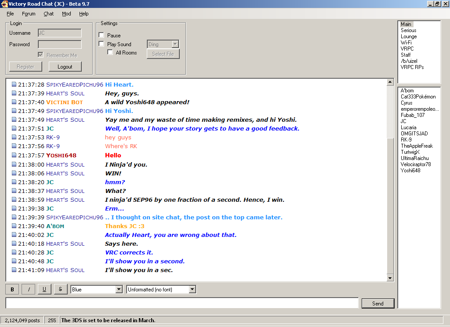Click the Logout button
The width and height of the screenshot is (450, 327).
(x=65, y=67)
